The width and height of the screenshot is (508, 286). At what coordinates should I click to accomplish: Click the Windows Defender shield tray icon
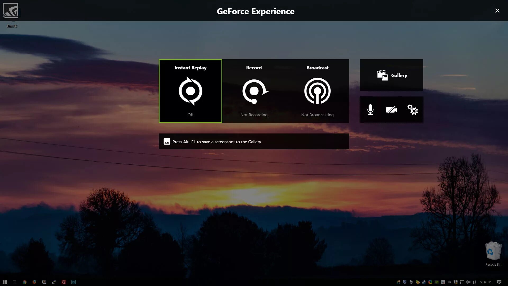click(x=456, y=282)
